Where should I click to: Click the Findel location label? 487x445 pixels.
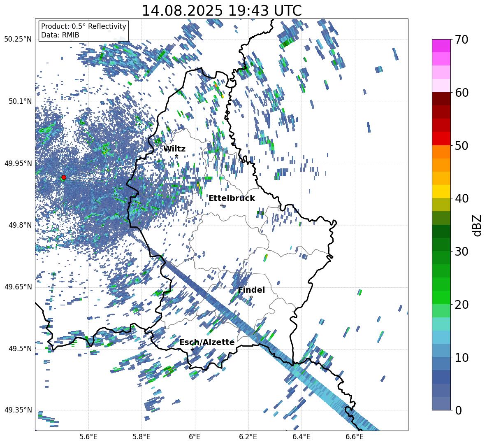pos(251,290)
